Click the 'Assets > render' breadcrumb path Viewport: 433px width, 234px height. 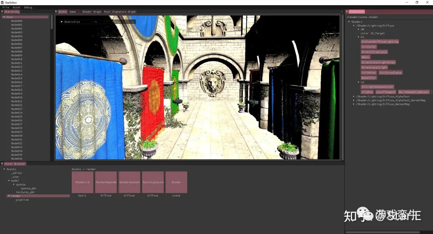coord(83,169)
